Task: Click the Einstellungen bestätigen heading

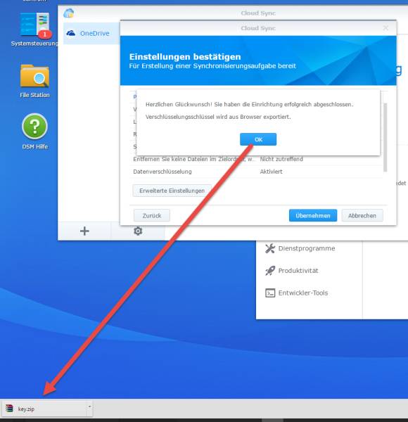Action: [x=185, y=57]
